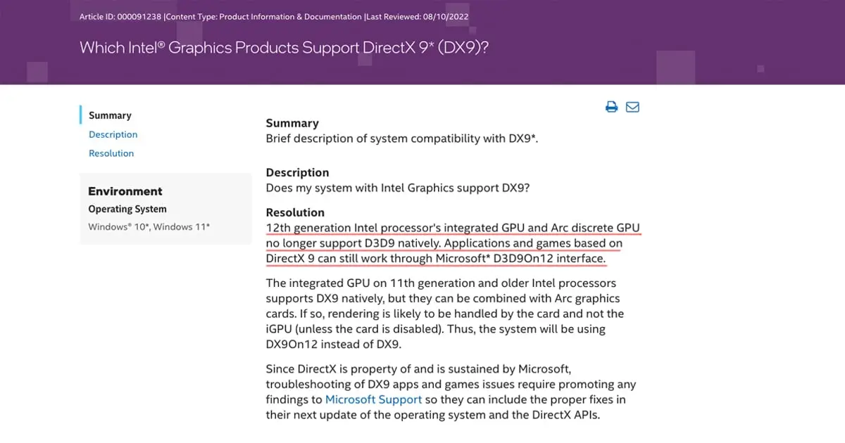Click the 'Brief description of system compatibility' line
Screen dimensions: 845x443
401,139
